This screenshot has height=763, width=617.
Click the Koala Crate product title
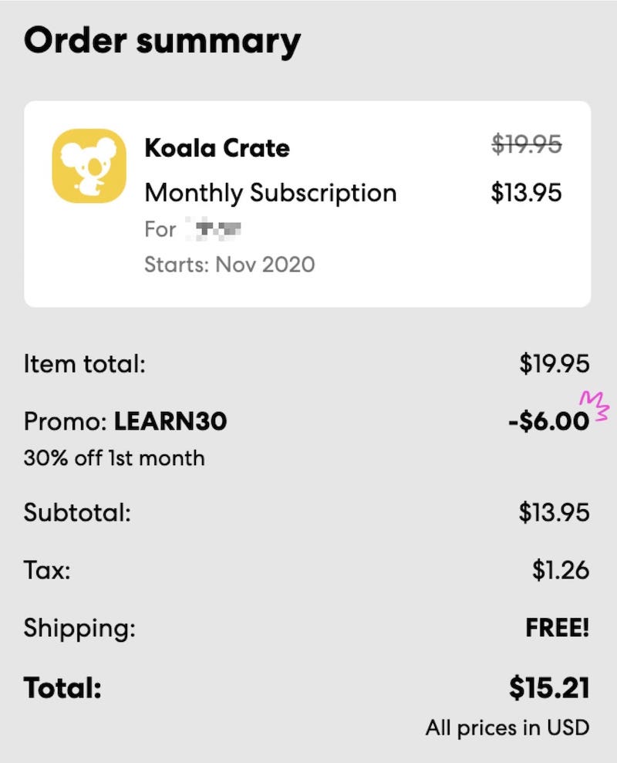217,147
